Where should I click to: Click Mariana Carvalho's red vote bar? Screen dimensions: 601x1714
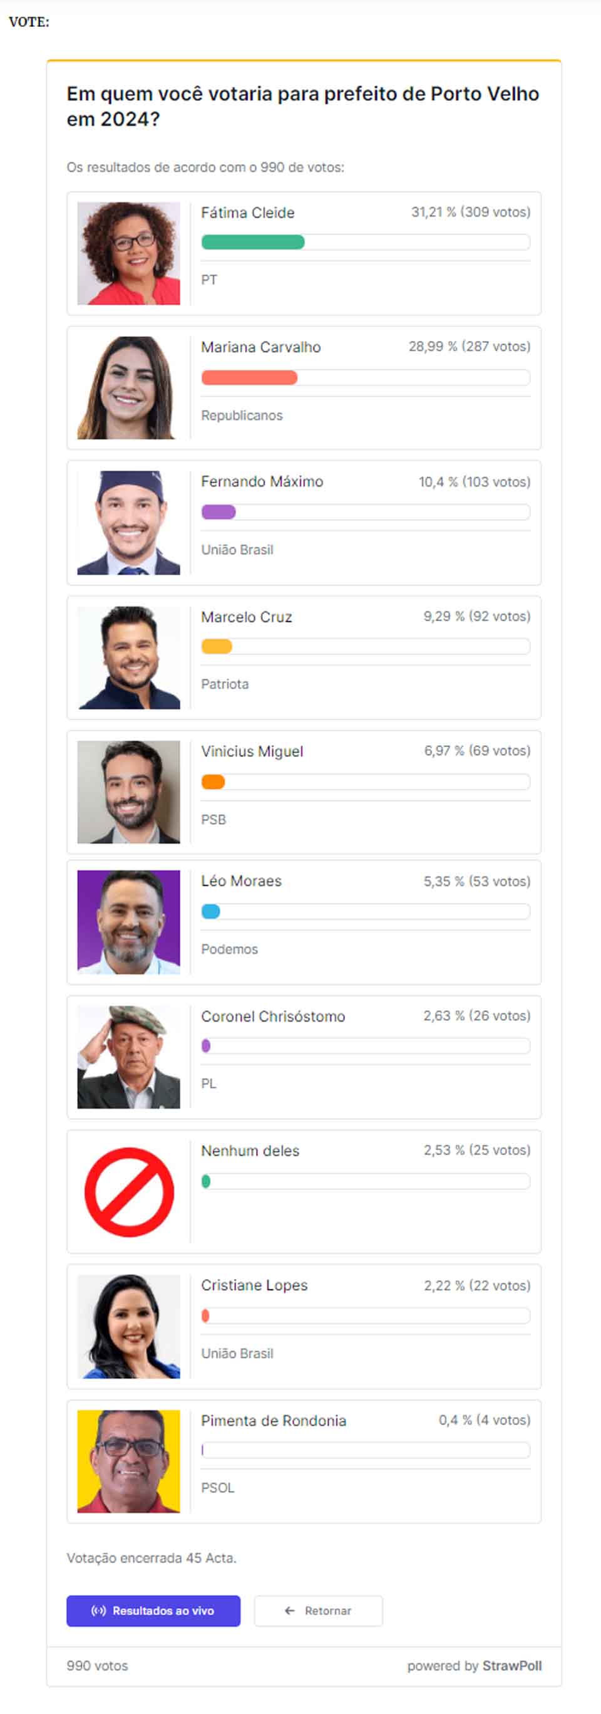click(249, 378)
